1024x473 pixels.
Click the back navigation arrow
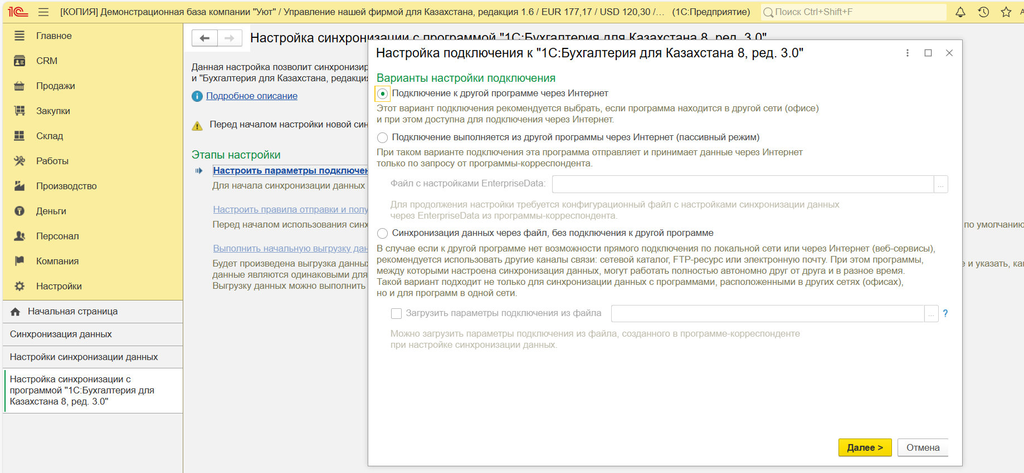204,38
